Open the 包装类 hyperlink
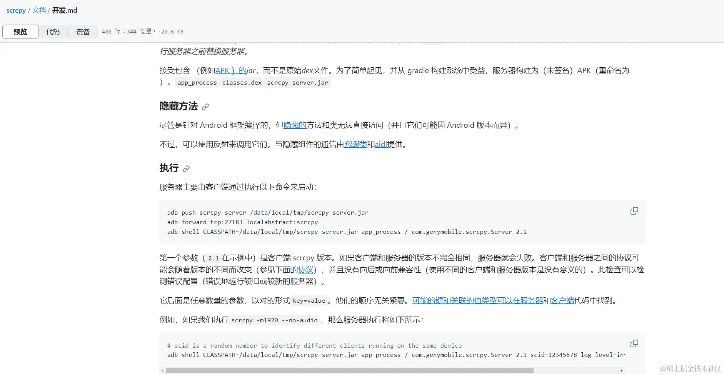This screenshot has height=375, width=724. (355, 144)
